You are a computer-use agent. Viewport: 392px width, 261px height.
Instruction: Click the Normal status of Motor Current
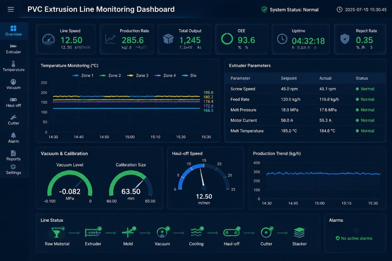point(365,120)
